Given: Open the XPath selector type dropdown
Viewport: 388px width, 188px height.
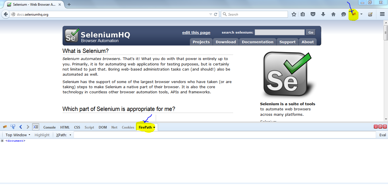Looking at the screenshot, I should (63, 135).
